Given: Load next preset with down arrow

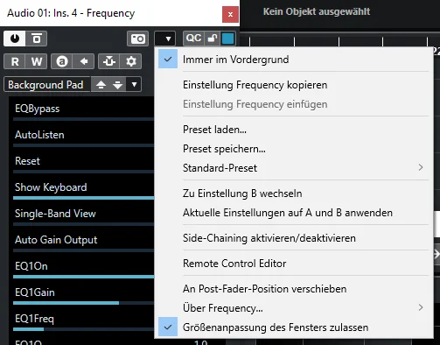Looking at the screenshot, I should [117, 85].
